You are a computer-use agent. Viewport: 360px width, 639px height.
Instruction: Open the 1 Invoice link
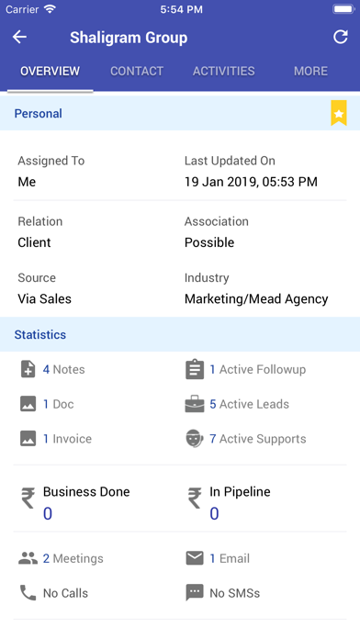coord(67,439)
